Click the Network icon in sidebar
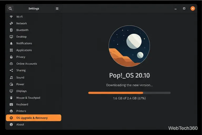 11,23
